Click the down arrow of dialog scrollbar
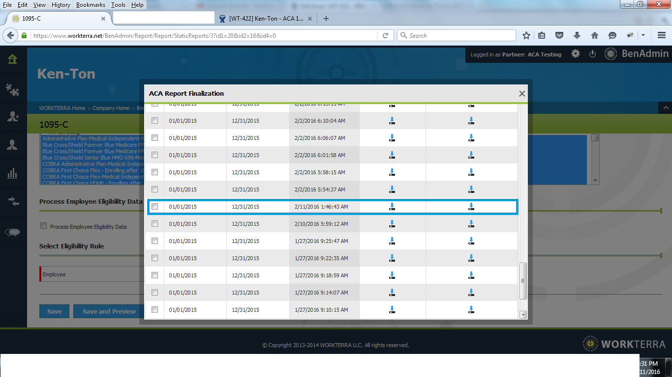 point(523,315)
